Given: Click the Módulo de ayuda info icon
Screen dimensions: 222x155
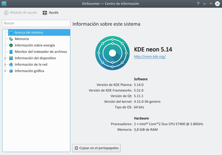Looking at the screenshot, I should click(x=6, y=13).
